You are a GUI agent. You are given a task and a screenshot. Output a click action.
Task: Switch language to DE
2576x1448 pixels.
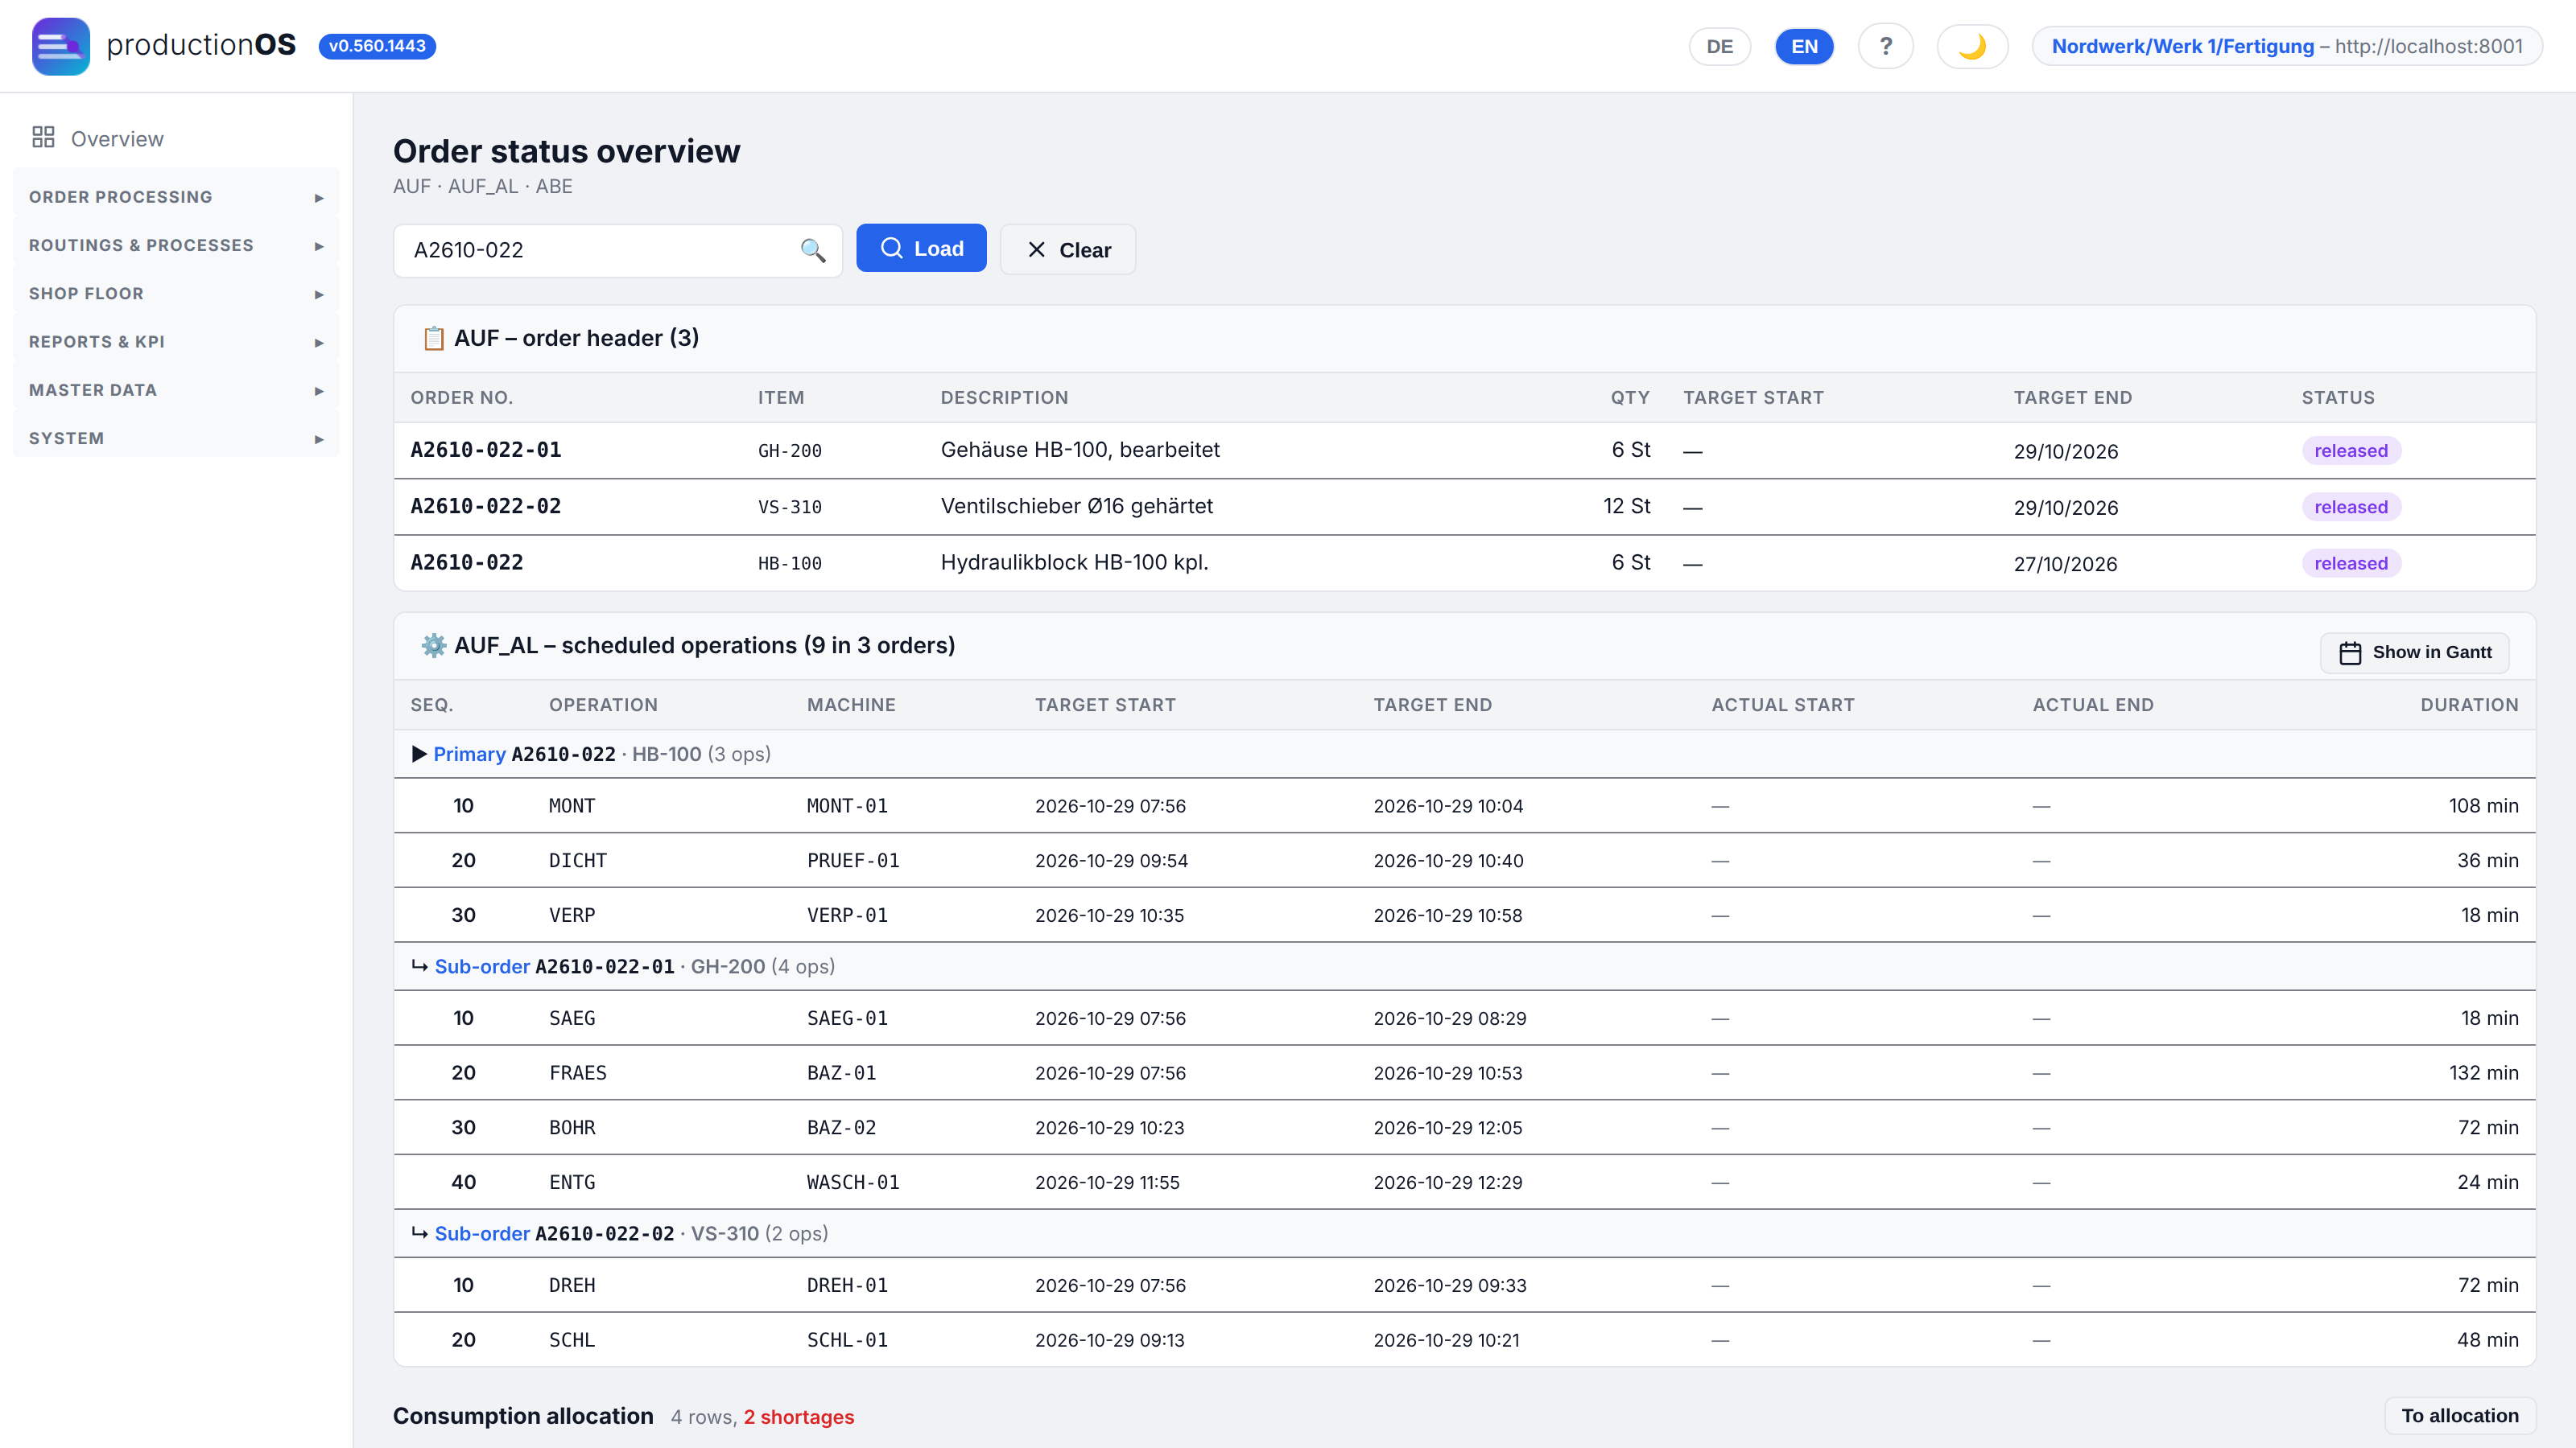(x=1719, y=46)
